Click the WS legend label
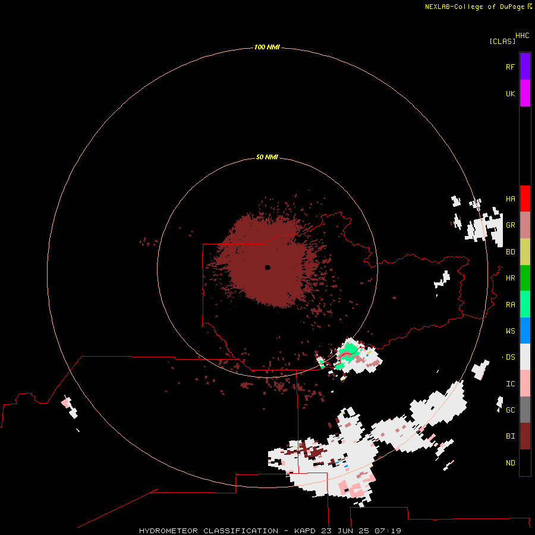Image resolution: width=535 pixels, height=535 pixels. [x=510, y=331]
